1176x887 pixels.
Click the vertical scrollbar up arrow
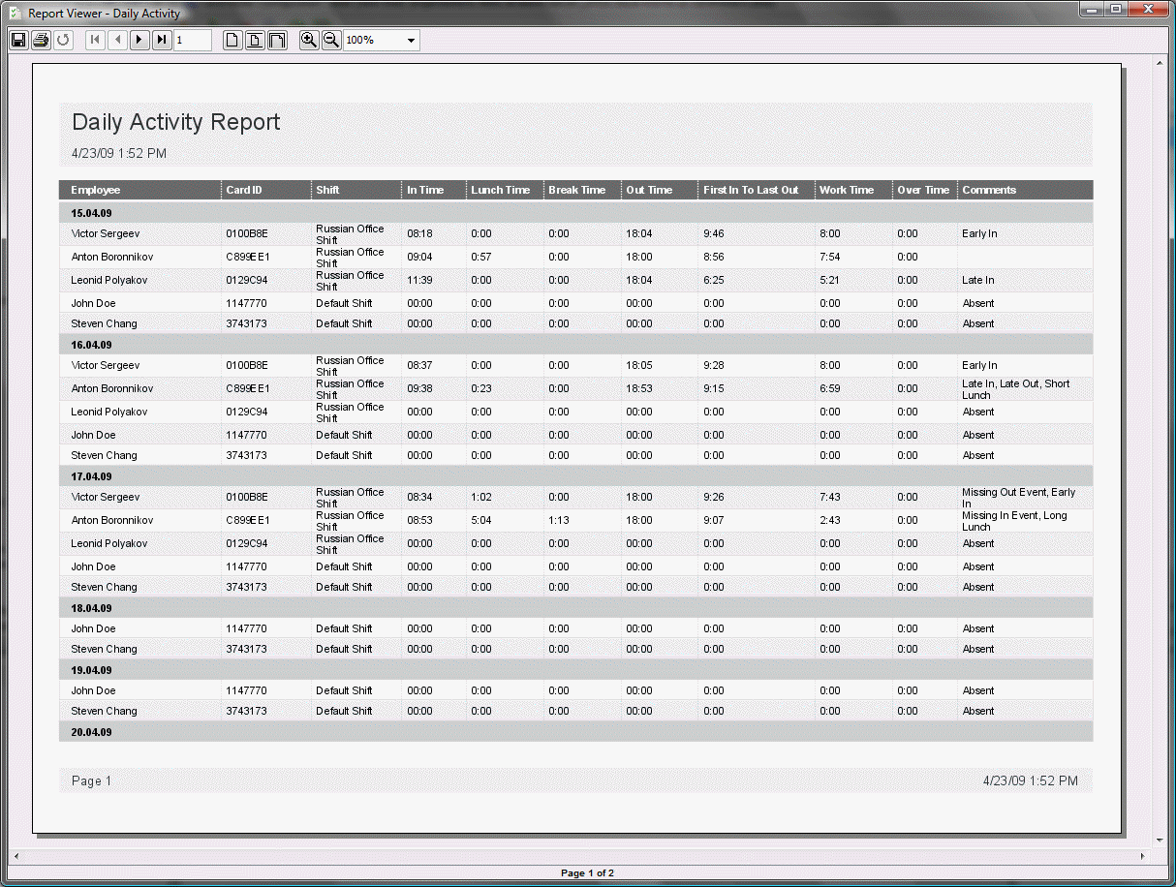(x=1160, y=62)
